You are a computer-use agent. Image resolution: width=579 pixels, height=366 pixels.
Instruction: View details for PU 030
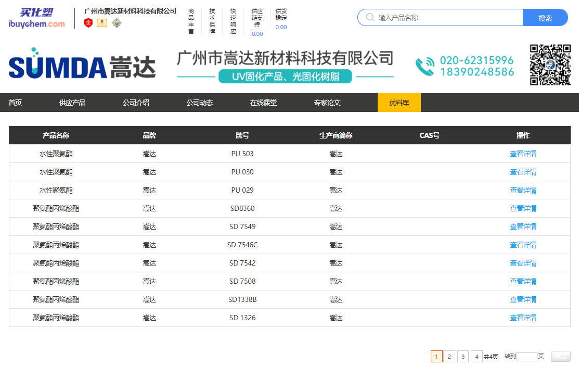(x=523, y=172)
